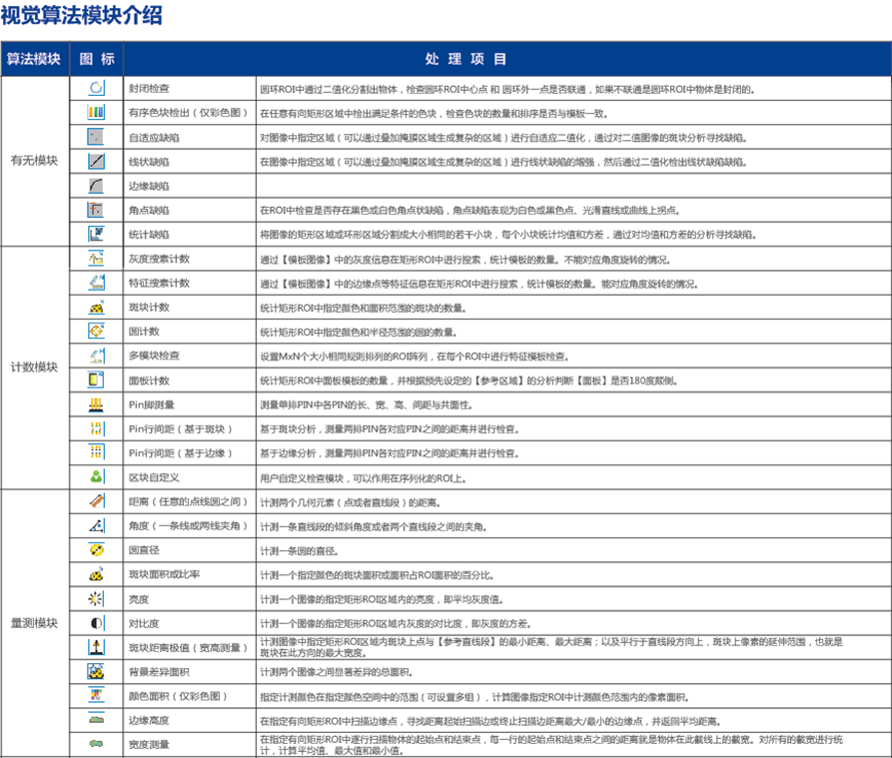Select the 有无模块 category cell

[x=34, y=161]
